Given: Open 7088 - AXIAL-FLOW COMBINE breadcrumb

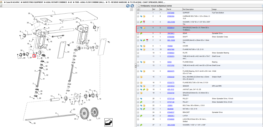Looking at the screenshot, I should coord(90,2).
